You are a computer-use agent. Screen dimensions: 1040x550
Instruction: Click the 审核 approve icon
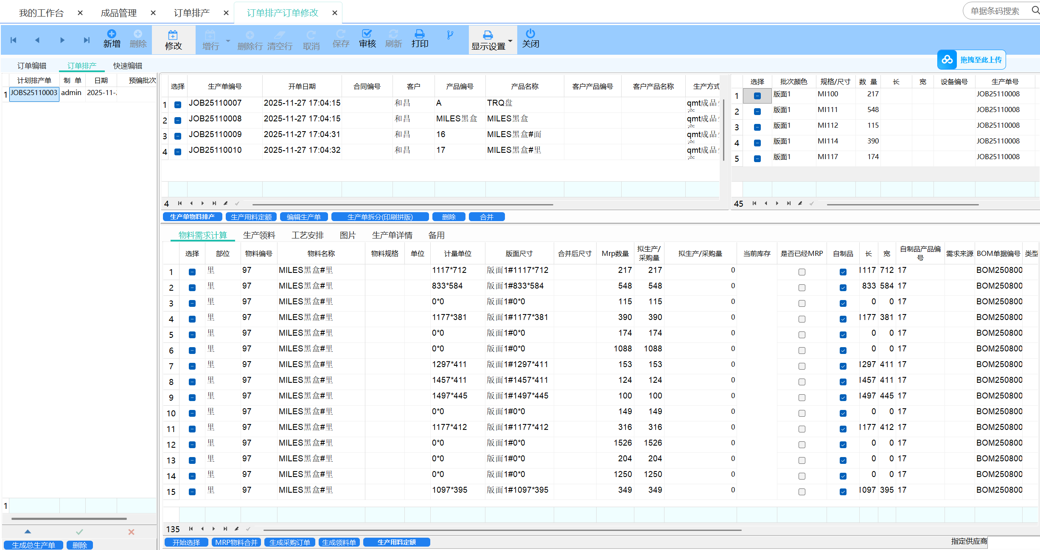(367, 34)
